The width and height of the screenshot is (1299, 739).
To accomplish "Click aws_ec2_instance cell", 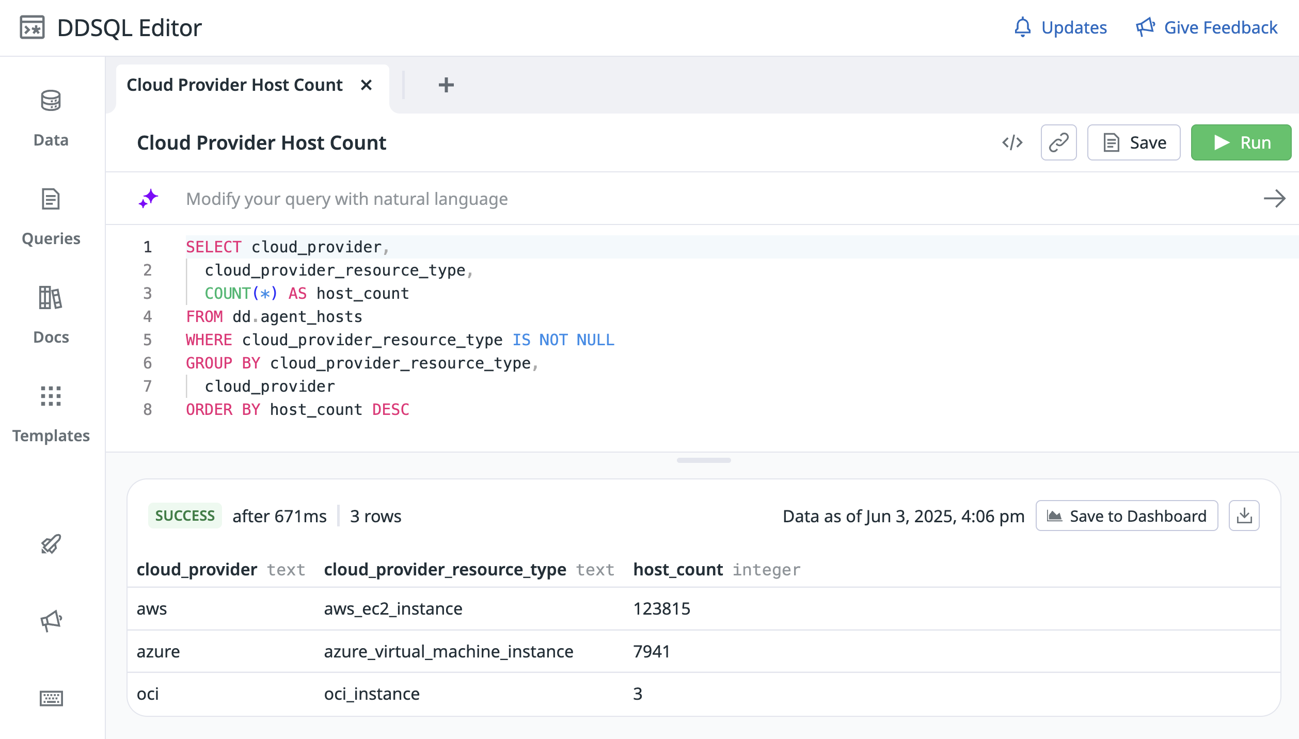I will [x=393, y=609].
